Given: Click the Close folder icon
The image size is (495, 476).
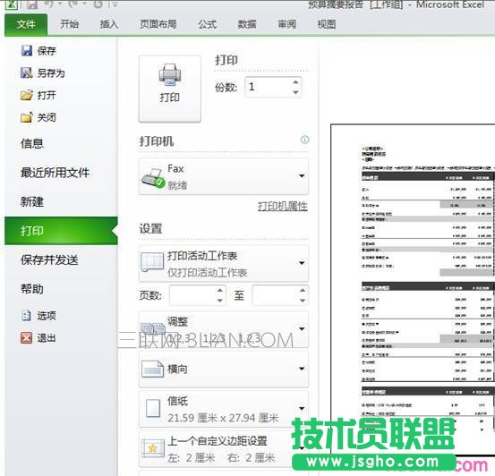Looking at the screenshot, I should (x=27, y=117).
